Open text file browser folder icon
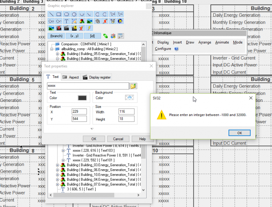Screen dimensions: 272x207 [133, 86]
